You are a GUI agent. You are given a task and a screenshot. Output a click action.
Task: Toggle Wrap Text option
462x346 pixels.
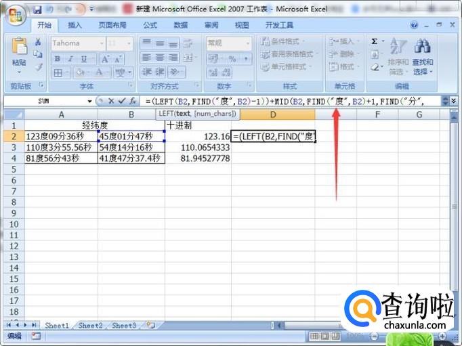188,43
